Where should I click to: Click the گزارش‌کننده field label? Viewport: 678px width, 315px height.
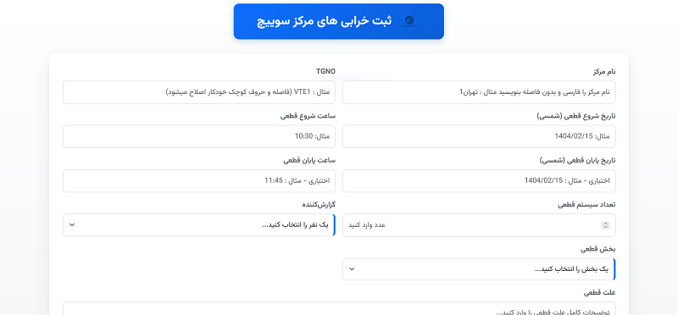pyautogui.click(x=319, y=204)
